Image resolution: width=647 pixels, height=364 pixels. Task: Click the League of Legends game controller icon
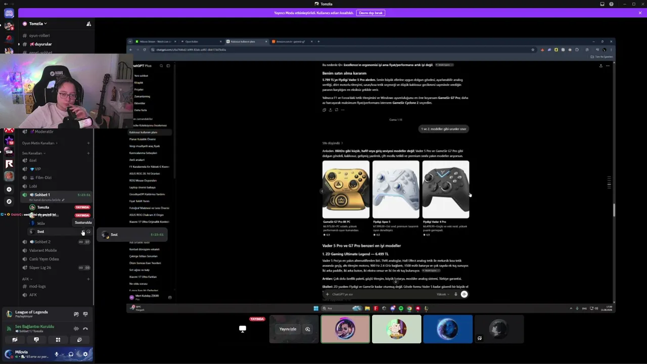click(x=76, y=314)
